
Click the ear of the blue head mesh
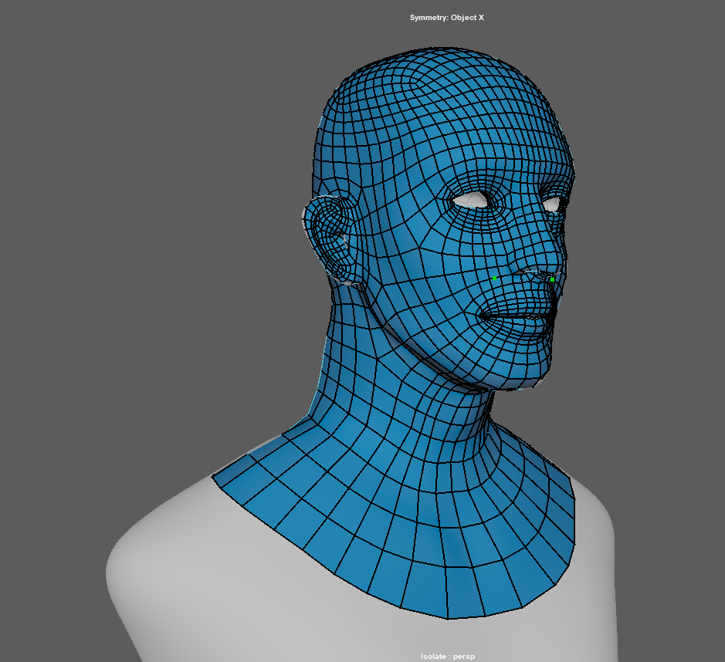[x=330, y=239]
